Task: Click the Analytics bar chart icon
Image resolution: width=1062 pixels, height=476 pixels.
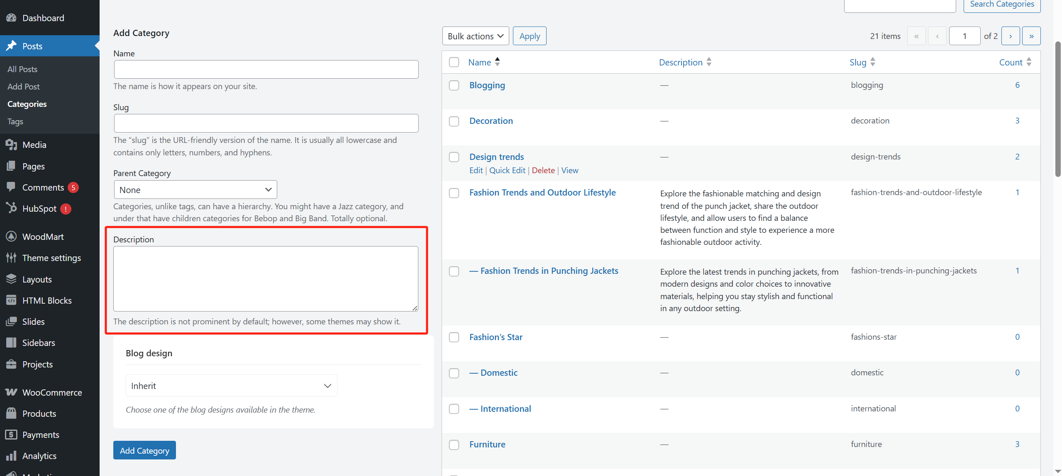Action: 11,456
